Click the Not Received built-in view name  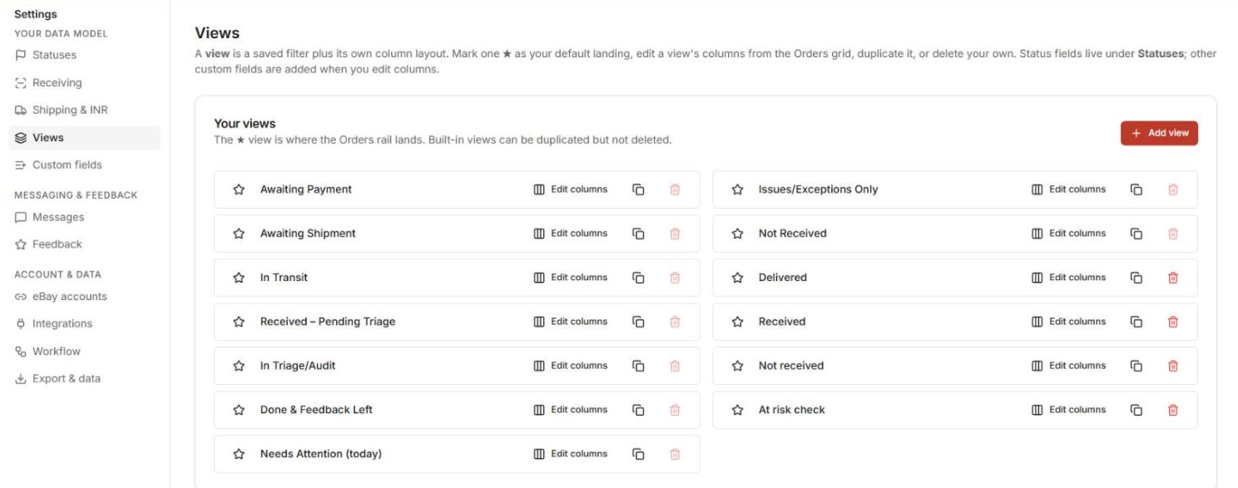point(792,234)
